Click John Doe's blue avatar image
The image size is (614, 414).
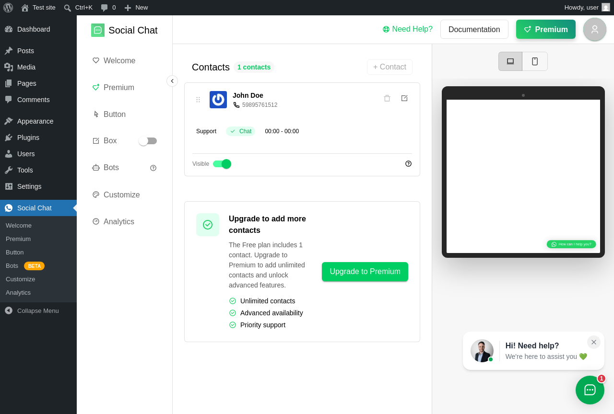click(218, 100)
